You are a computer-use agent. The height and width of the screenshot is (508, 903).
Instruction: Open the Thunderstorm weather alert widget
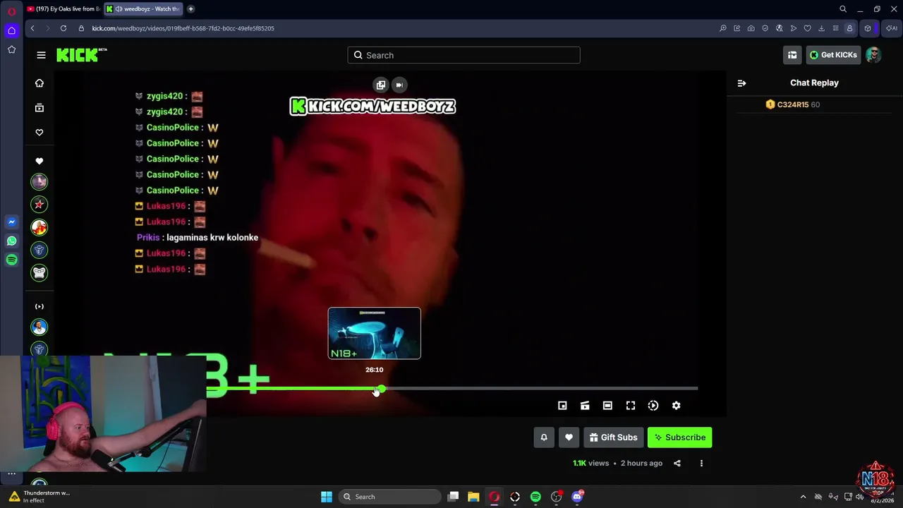pos(40,497)
